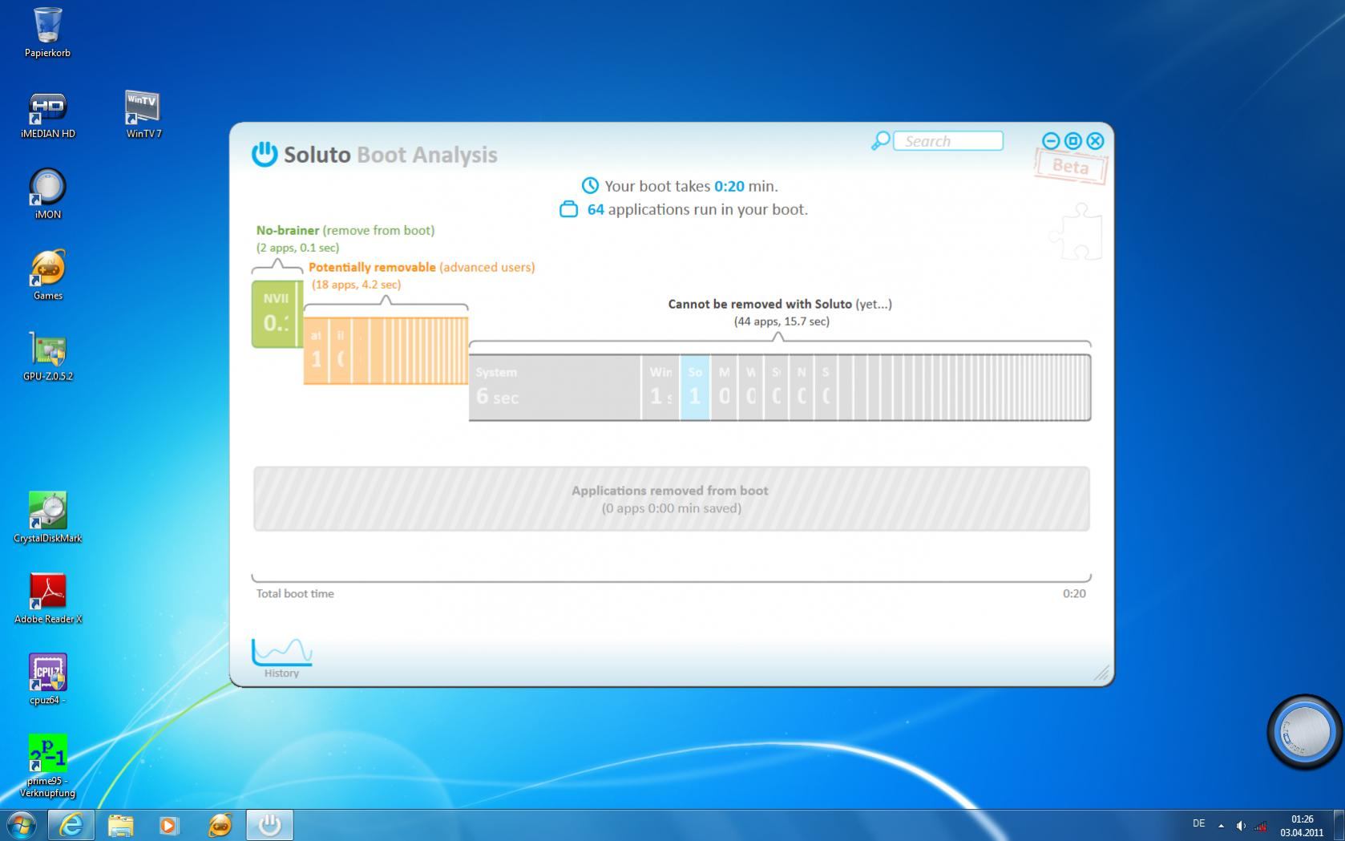Click the Applications removed from boot area
Image resolution: width=1345 pixels, height=841 pixels.
point(672,499)
